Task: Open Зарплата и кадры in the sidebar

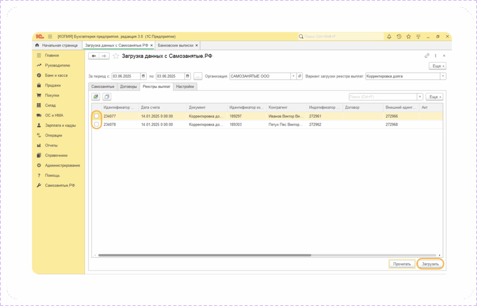Action: coord(61,125)
